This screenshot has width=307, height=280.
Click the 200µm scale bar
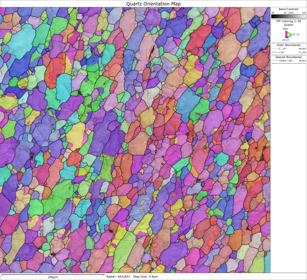53,275
